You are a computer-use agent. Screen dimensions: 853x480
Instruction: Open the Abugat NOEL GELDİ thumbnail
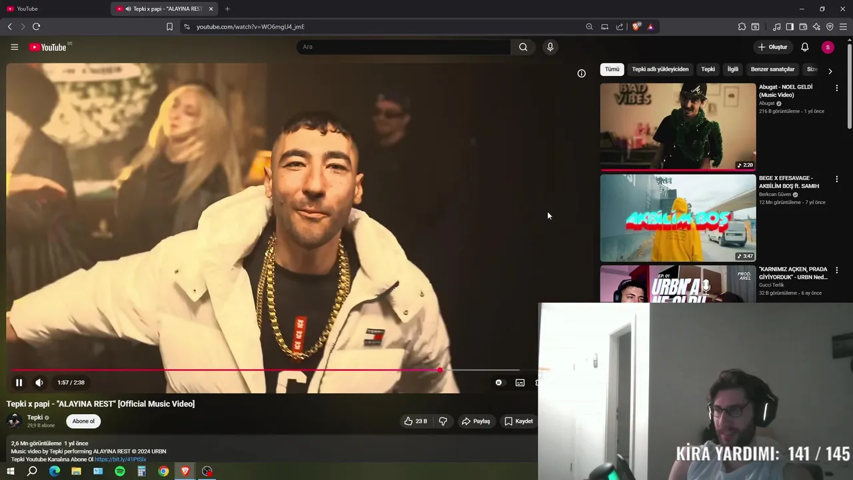[x=678, y=127]
